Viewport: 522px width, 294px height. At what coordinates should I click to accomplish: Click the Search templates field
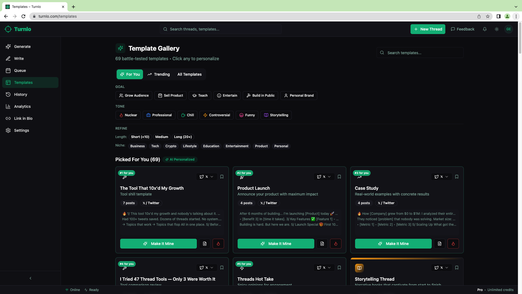[420, 53]
